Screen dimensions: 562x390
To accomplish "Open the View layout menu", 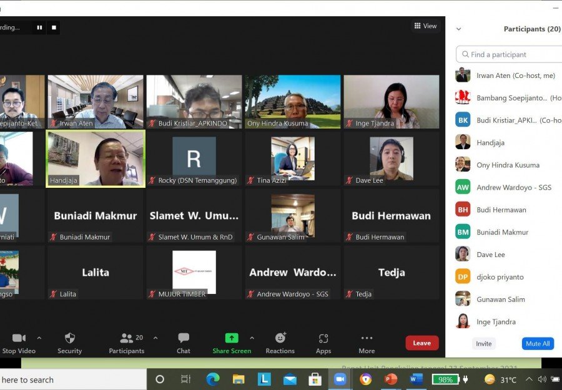I will 425,26.
